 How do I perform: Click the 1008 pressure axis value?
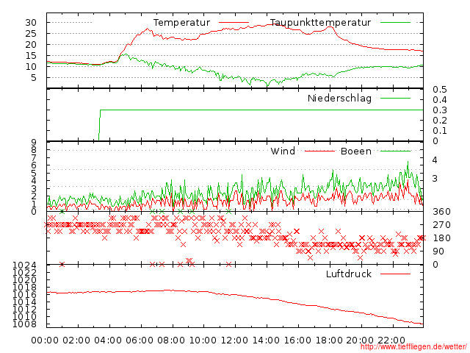coord(24,324)
